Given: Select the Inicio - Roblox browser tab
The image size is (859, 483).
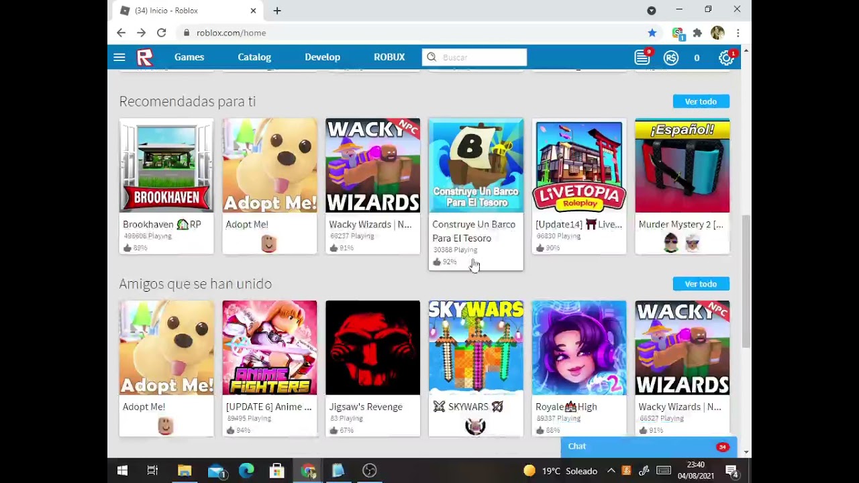Looking at the screenshot, I should [x=188, y=11].
